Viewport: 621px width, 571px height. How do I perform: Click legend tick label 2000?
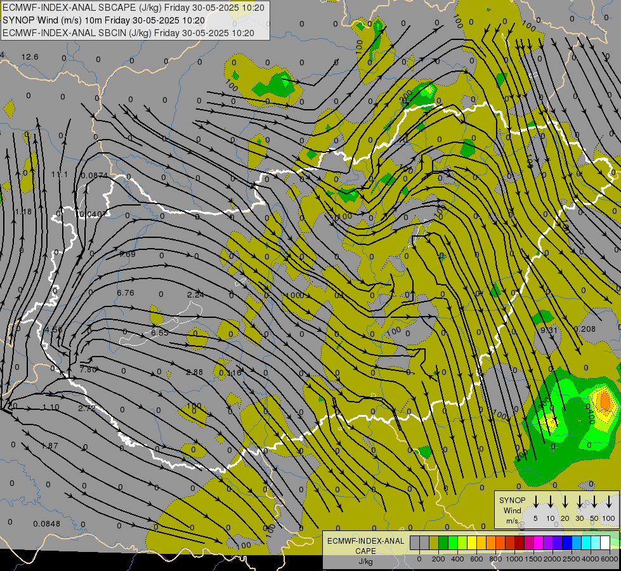[x=552, y=559]
